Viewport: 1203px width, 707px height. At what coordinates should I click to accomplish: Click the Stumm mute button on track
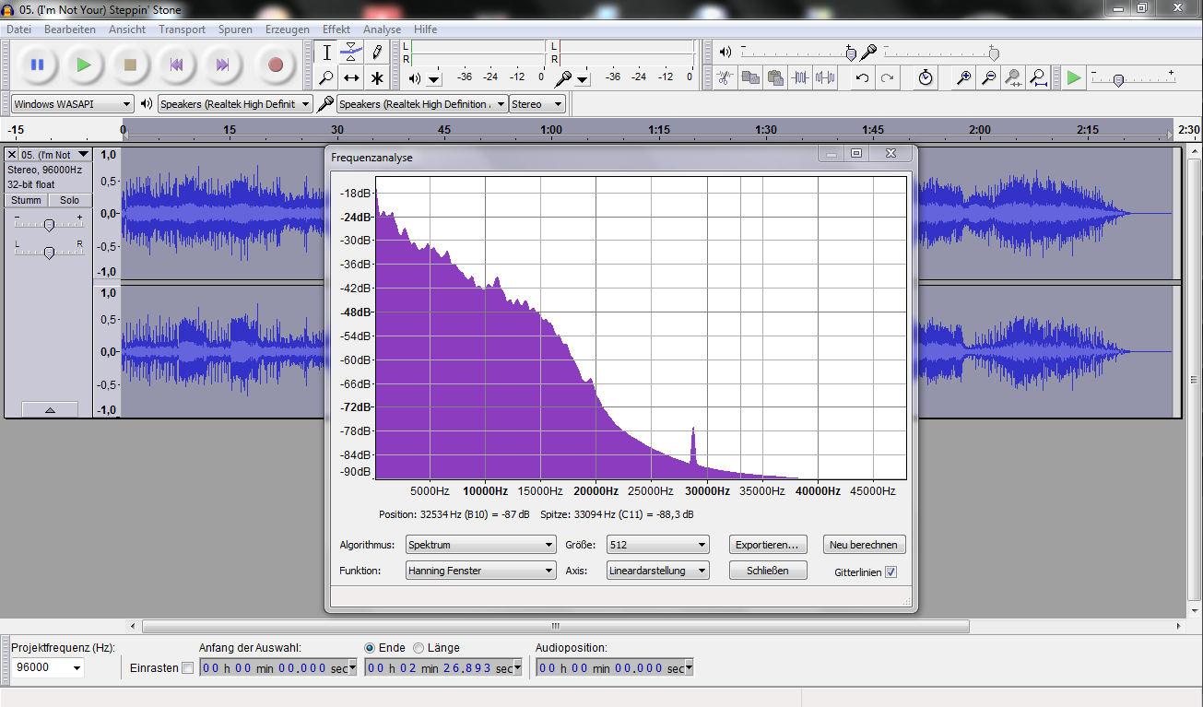point(26,200)
